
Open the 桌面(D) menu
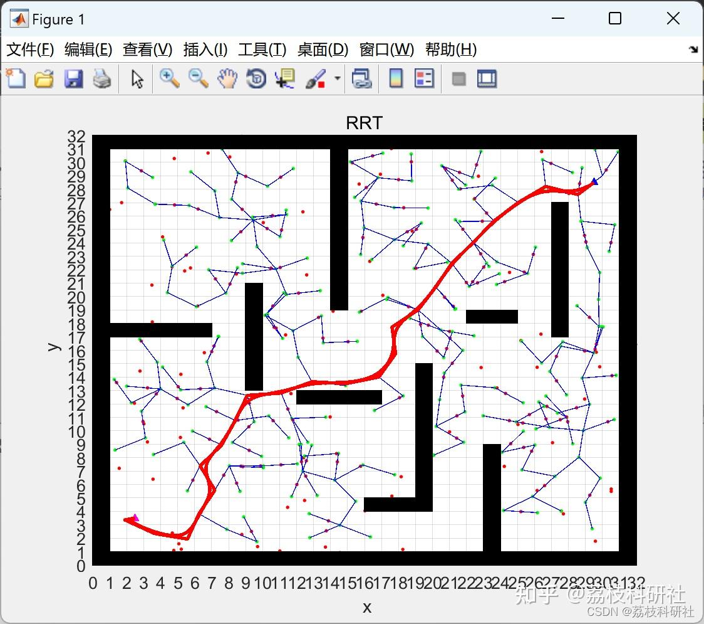(x=323, y=50)
